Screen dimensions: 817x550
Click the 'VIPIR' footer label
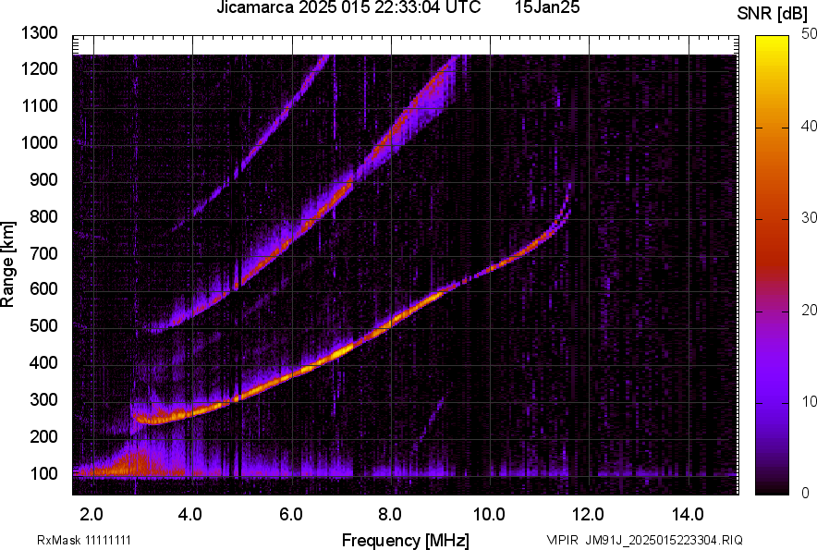pyautogui.click(x=562, y=540)
